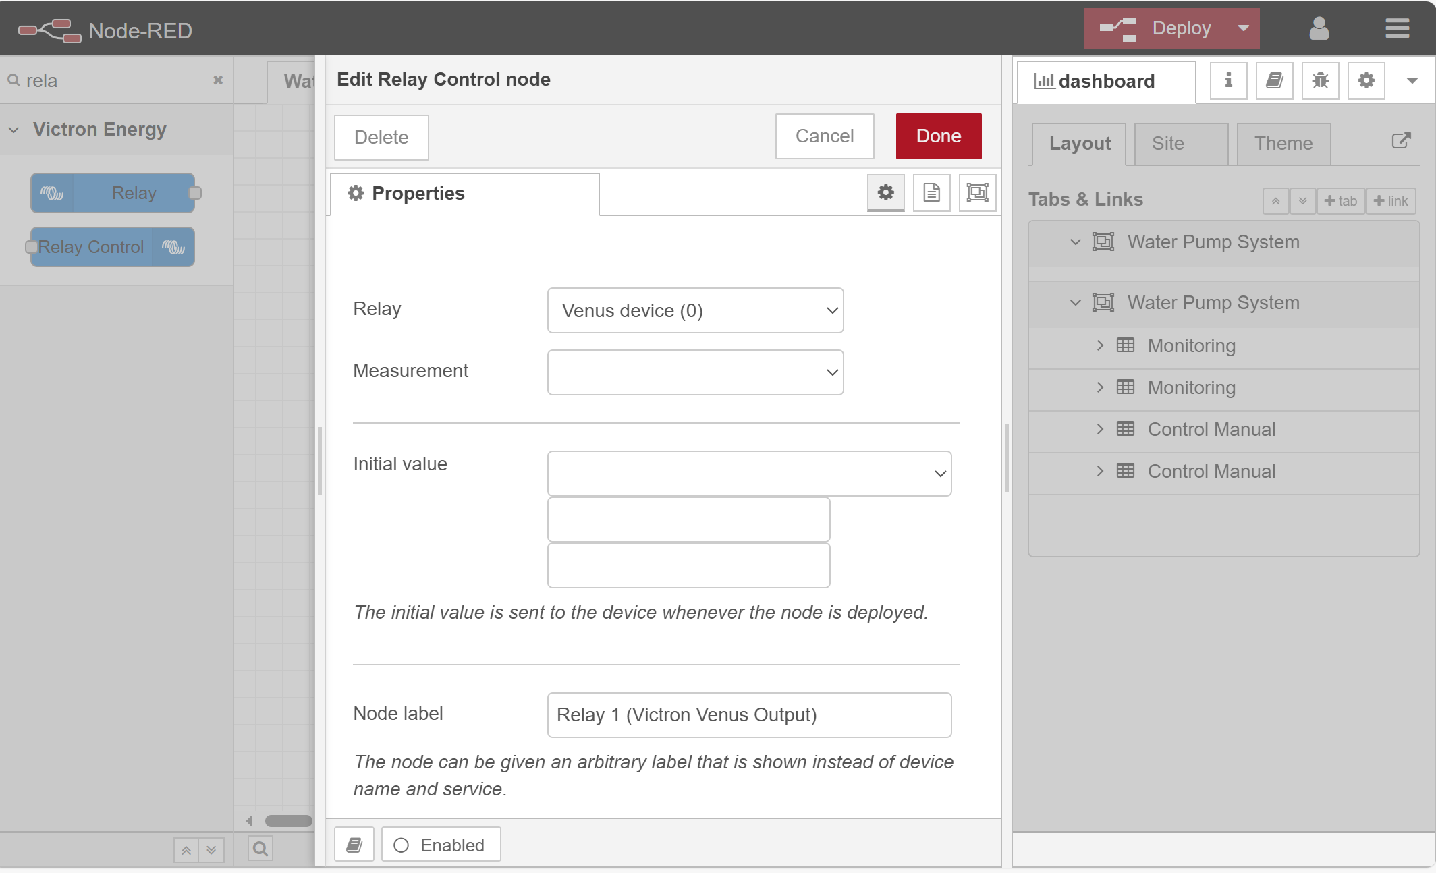
Task: Click the user account icon
Action: click(x=1319, y=28)
